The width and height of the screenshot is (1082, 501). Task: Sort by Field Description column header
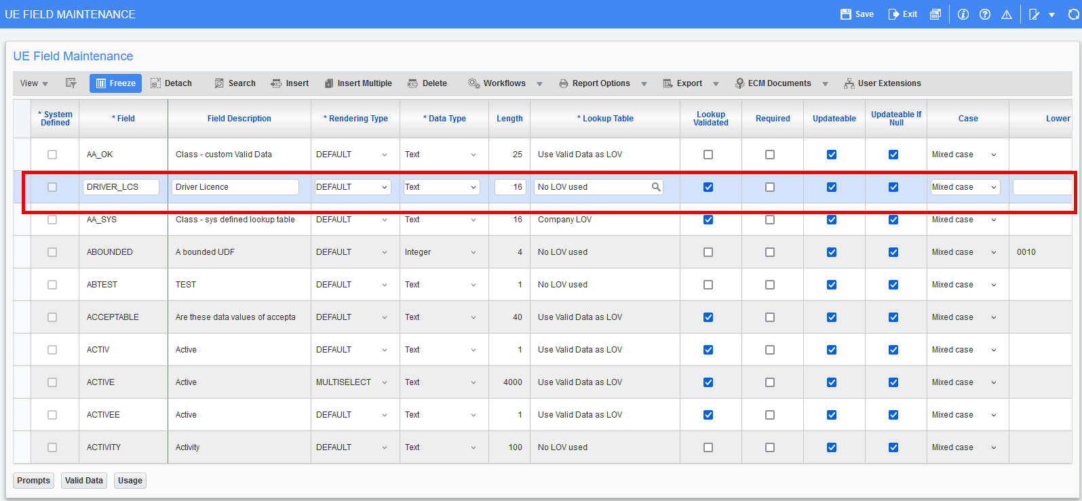pyautogui.click(x=239, y=119)
